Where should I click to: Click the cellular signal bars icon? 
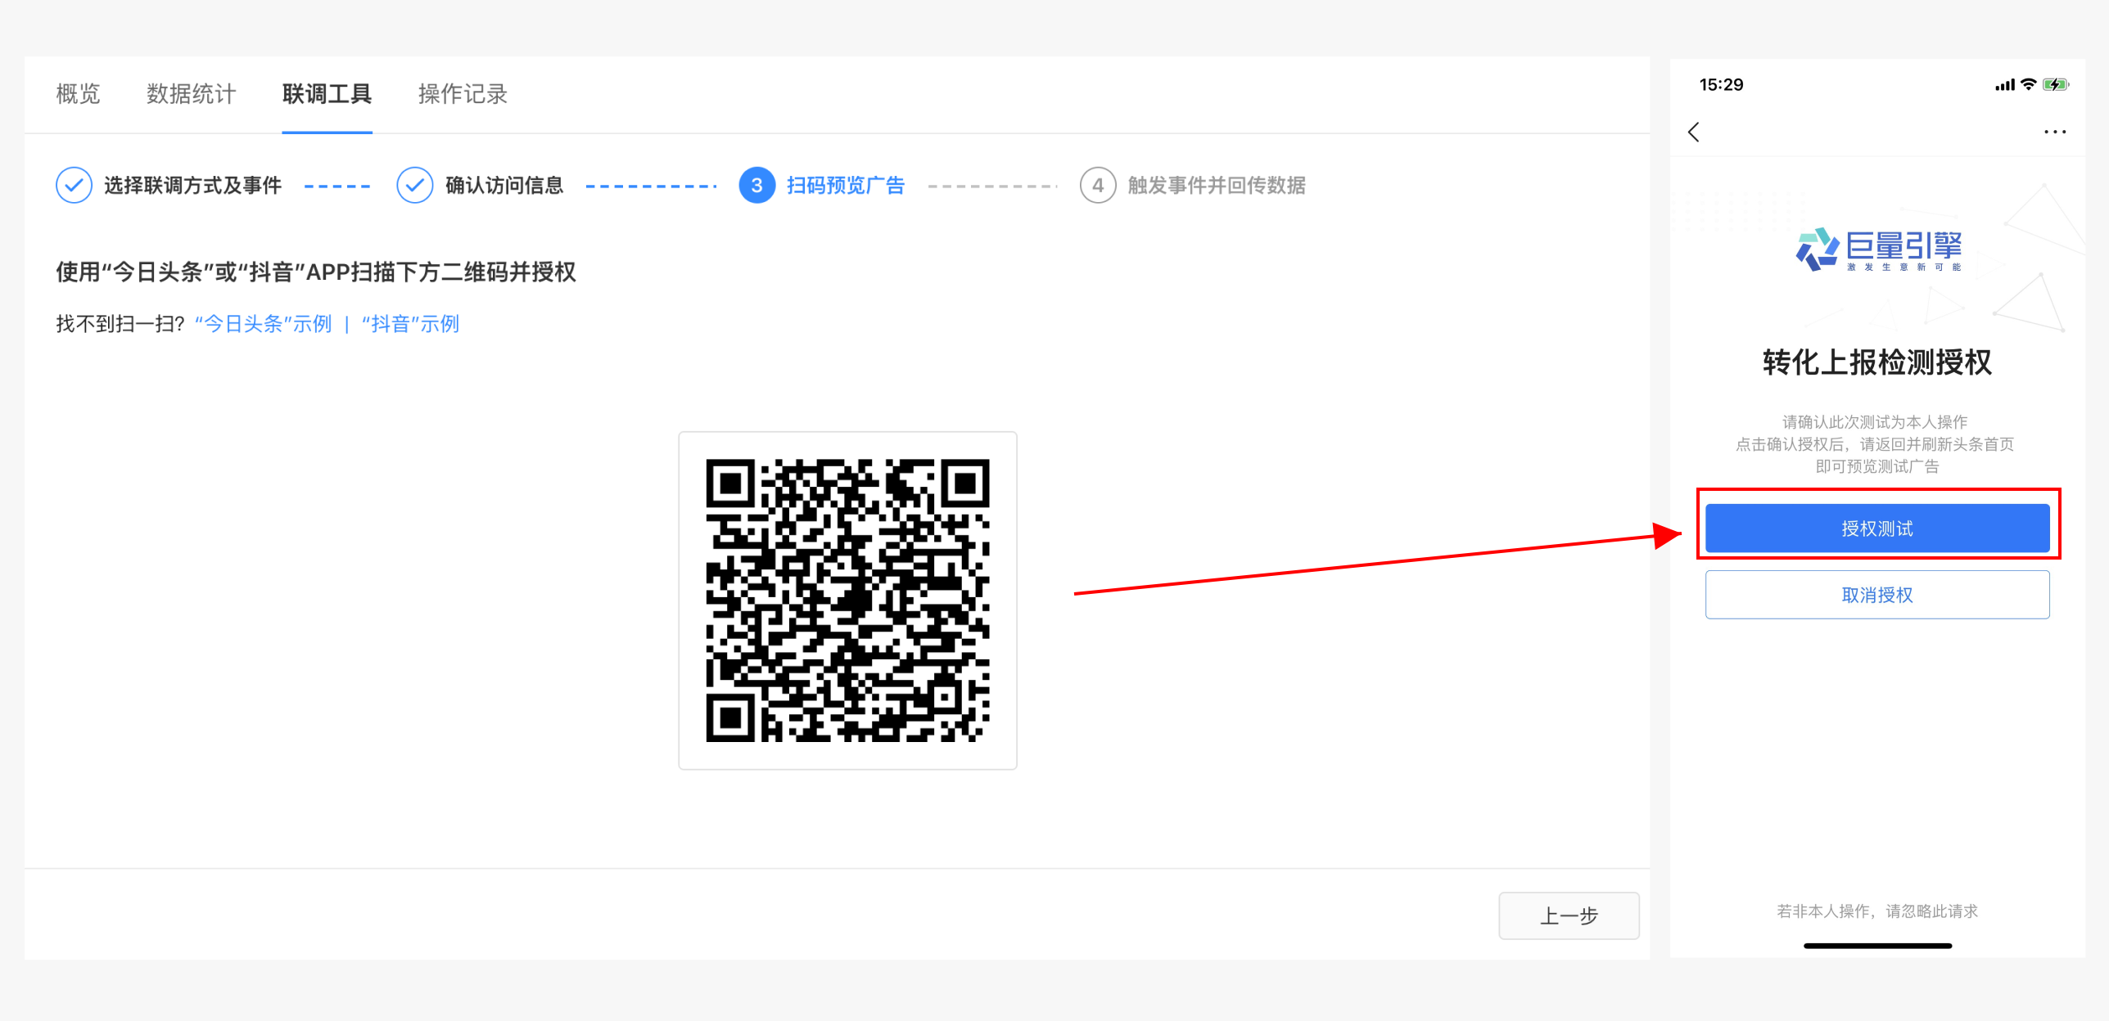(x=2004, y=85)
